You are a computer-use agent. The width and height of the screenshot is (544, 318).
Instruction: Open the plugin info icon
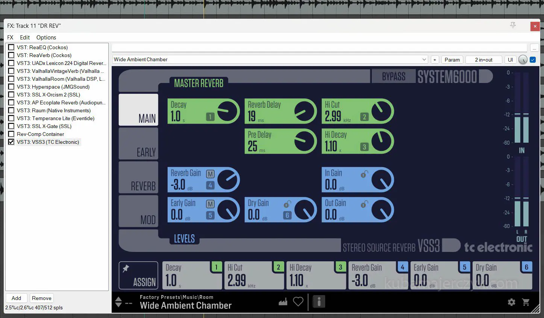click(318, 301)
